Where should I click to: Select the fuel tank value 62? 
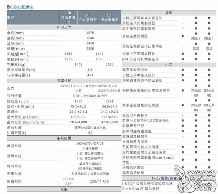[x=90, y=133]
